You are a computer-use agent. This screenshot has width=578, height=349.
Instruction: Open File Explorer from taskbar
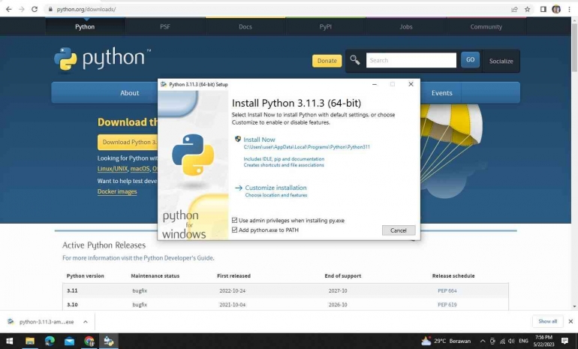pos(30,341)
